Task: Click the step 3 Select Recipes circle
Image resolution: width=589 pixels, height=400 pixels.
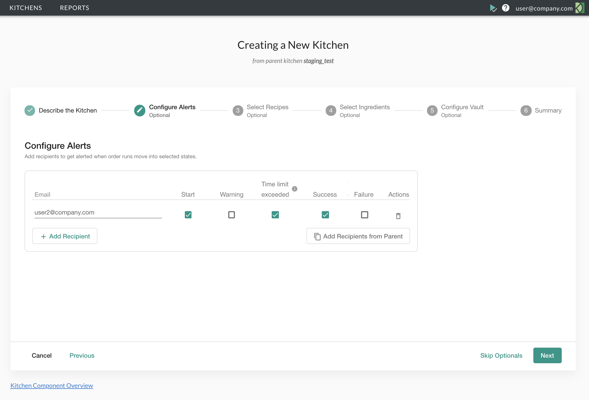Action: [x=238, y=111]
